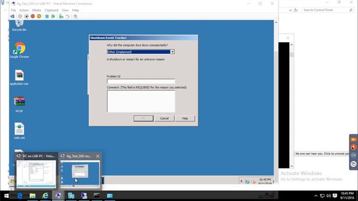Click Help in Shutdown Event Tracker
Viewport: 358px width, 201px height.
(185, 118)
